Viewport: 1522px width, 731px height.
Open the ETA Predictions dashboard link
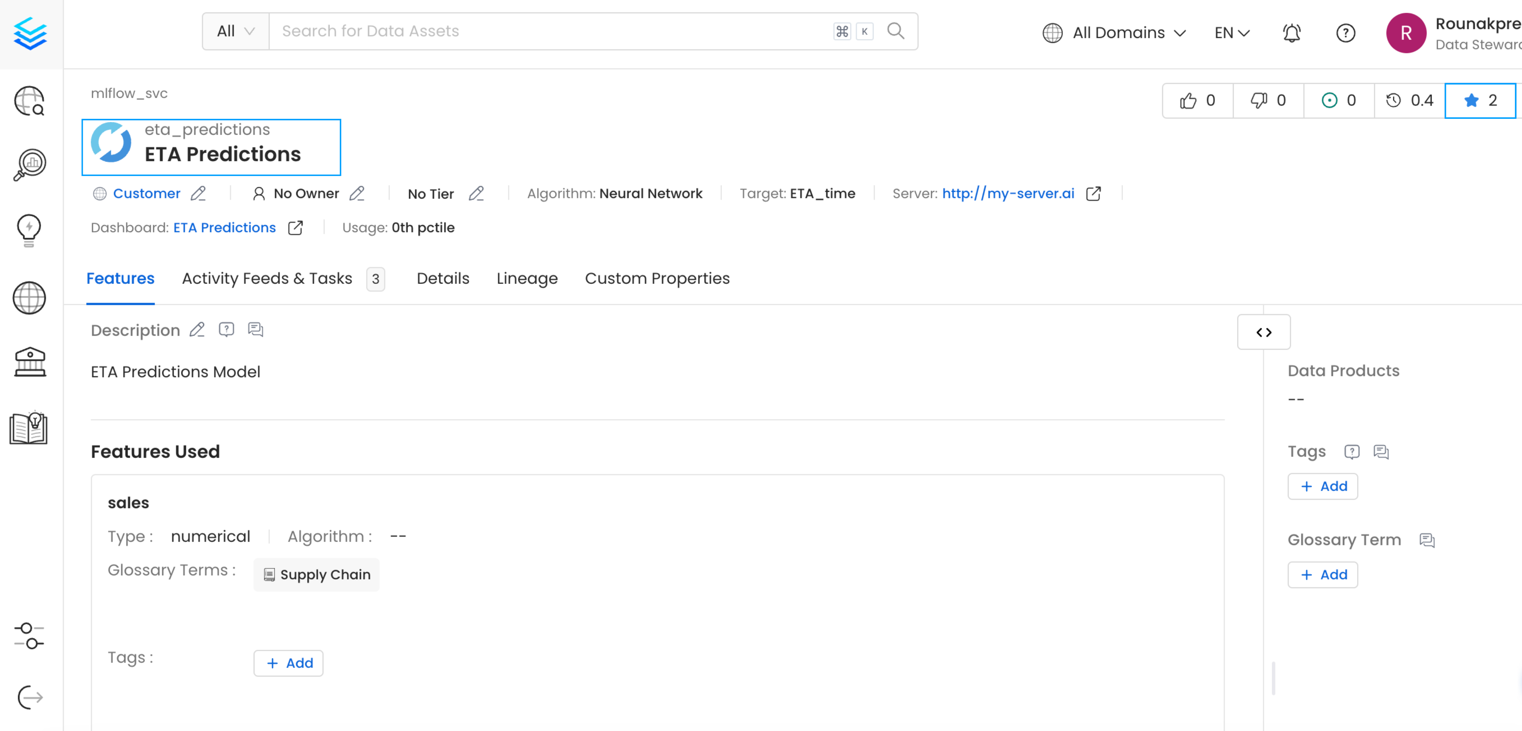pyautogui.click(x=224, y=228)
